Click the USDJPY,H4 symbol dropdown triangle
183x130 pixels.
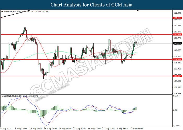pyautogui.click(x=2, y=12)
